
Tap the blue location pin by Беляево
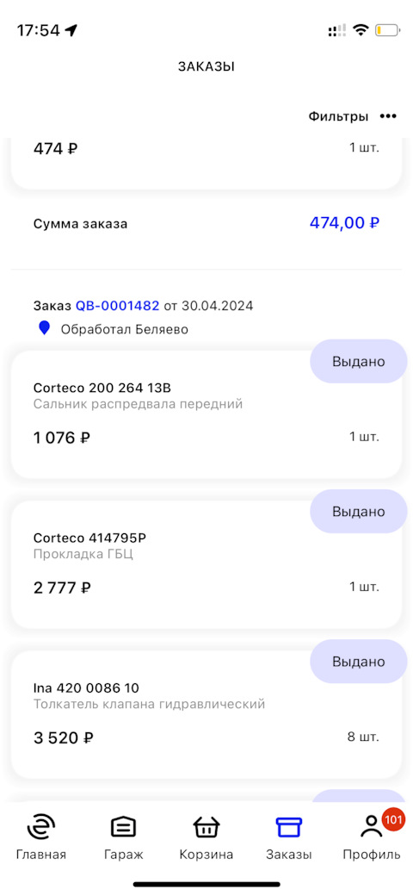point(44,328)
